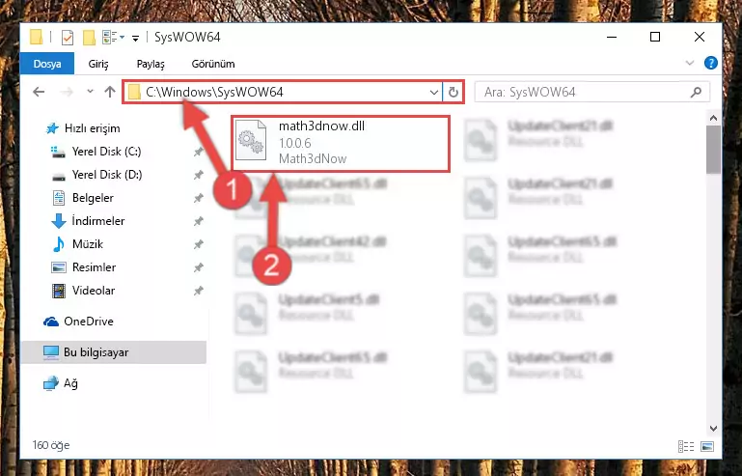Click the New folder quick access icon
742x476 pixels.
89,37
